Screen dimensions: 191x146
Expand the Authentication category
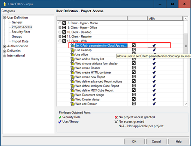5,46
